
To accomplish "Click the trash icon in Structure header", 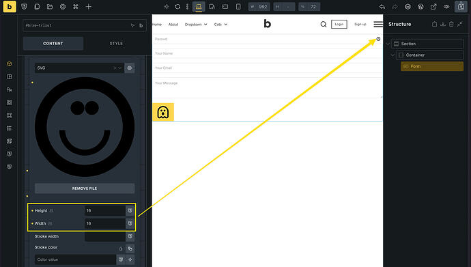I will click(x=451, y=24).
